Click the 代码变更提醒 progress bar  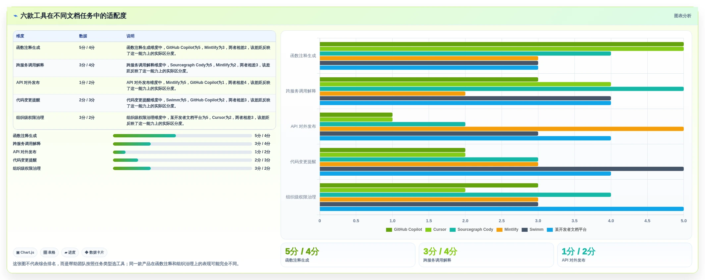183,160
